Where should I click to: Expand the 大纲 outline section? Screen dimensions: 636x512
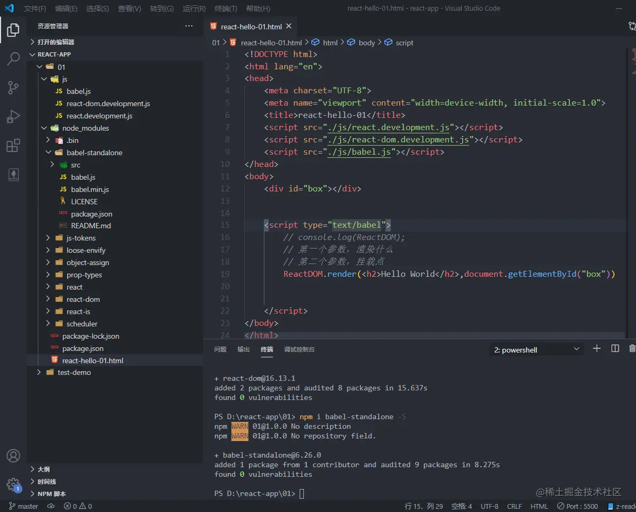coord(33,469)
